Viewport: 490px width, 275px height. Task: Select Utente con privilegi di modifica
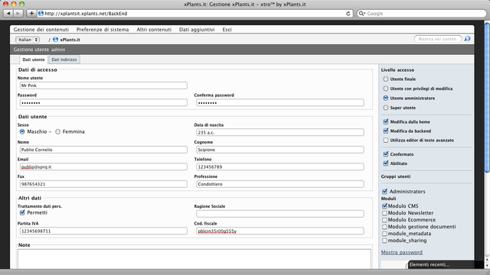386,89
